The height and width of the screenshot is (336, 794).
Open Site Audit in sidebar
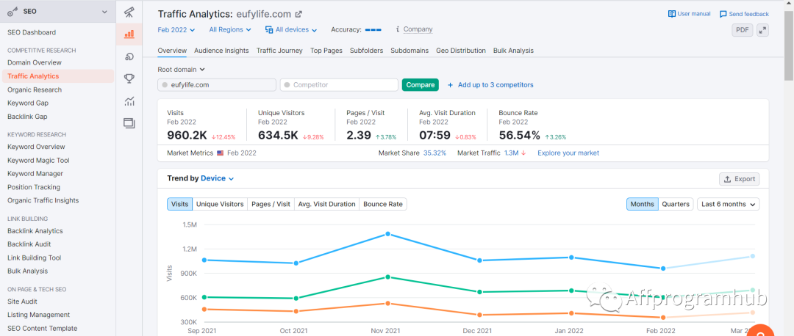pyautogui.click(x=22, y=301)
